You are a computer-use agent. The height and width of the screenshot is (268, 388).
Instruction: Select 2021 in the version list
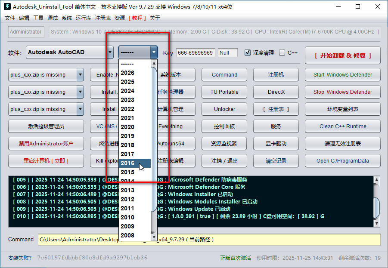tap(135, 118)
